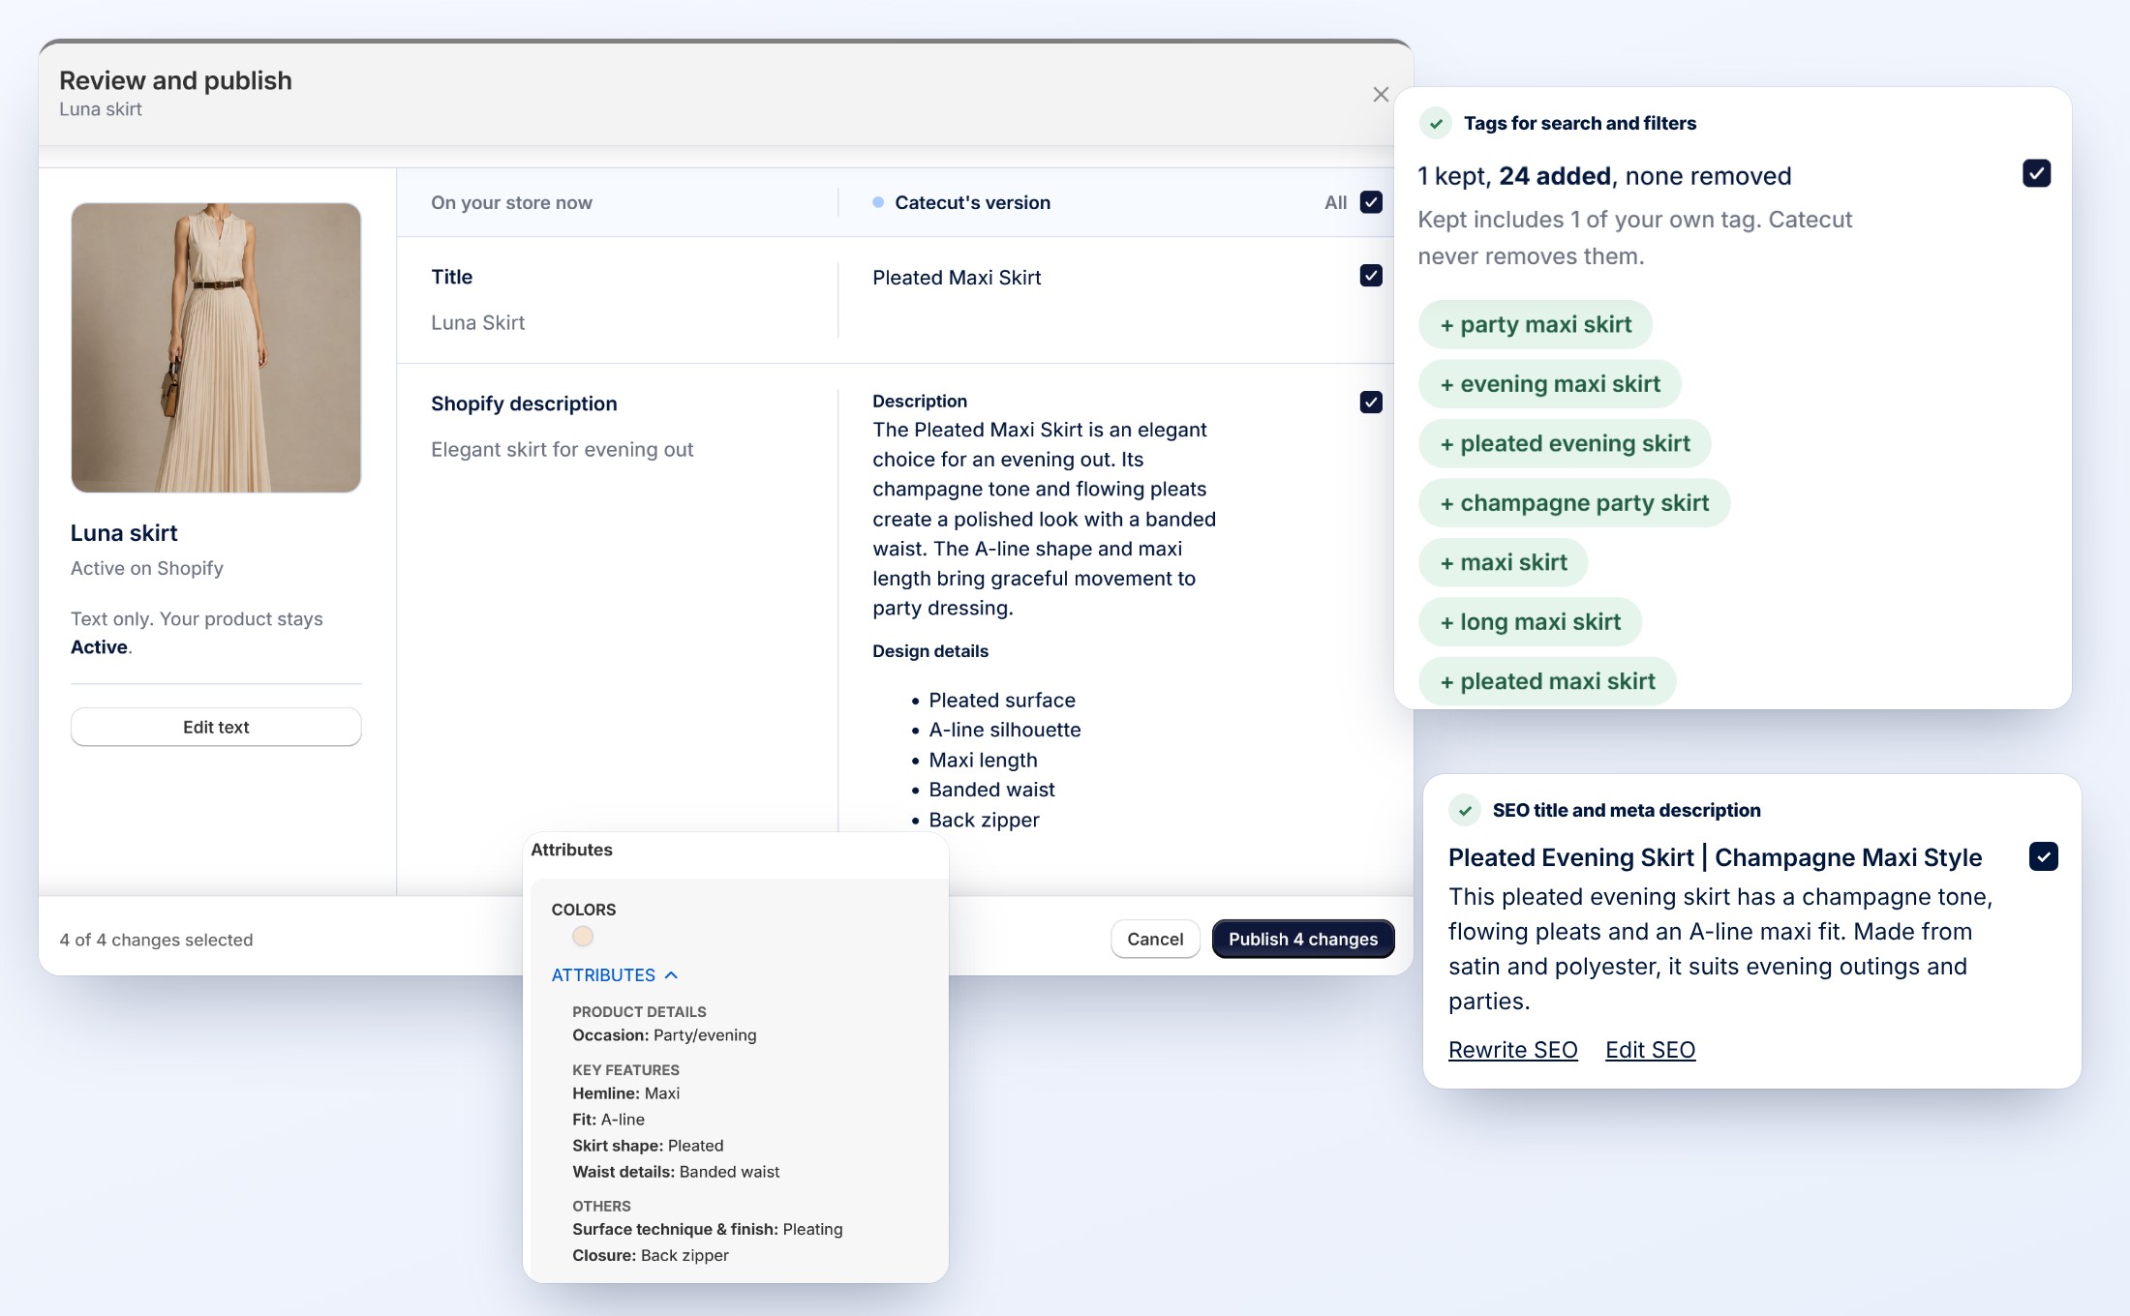Toggle the SEO title checkbox
2130x1316 pixels.
(x=2044, y=856)
